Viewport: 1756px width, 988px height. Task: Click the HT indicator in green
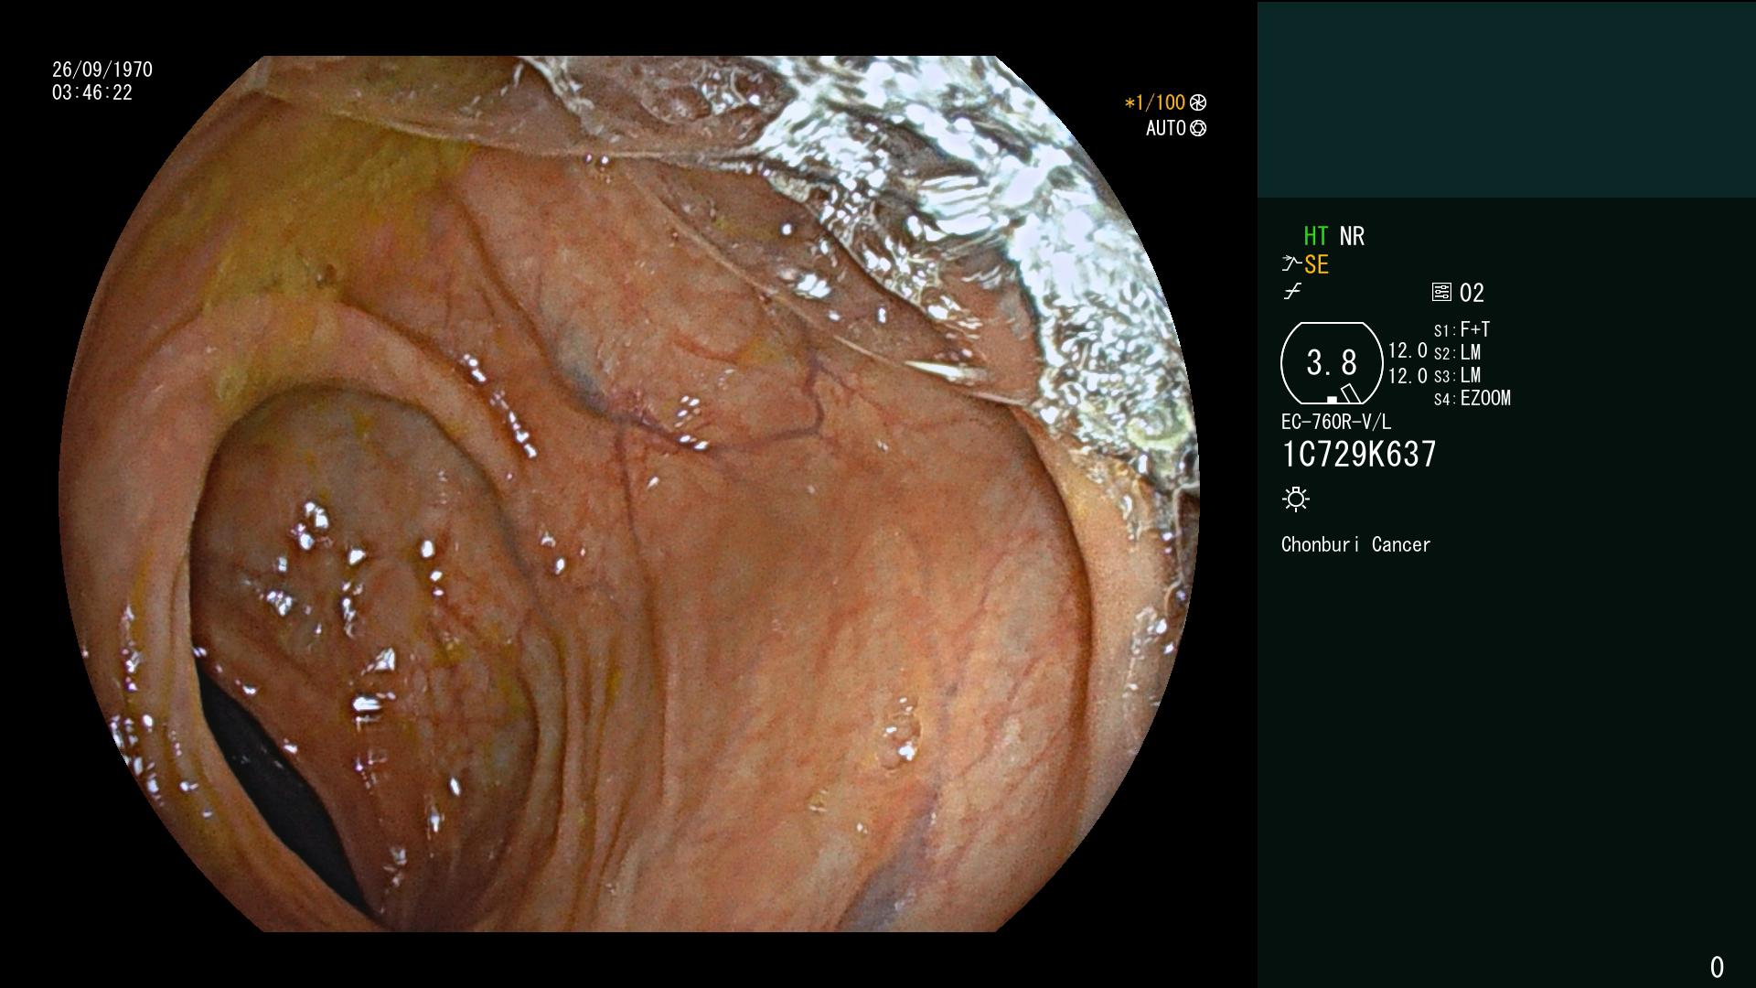pyautogui.click(x=1315, y=236)
